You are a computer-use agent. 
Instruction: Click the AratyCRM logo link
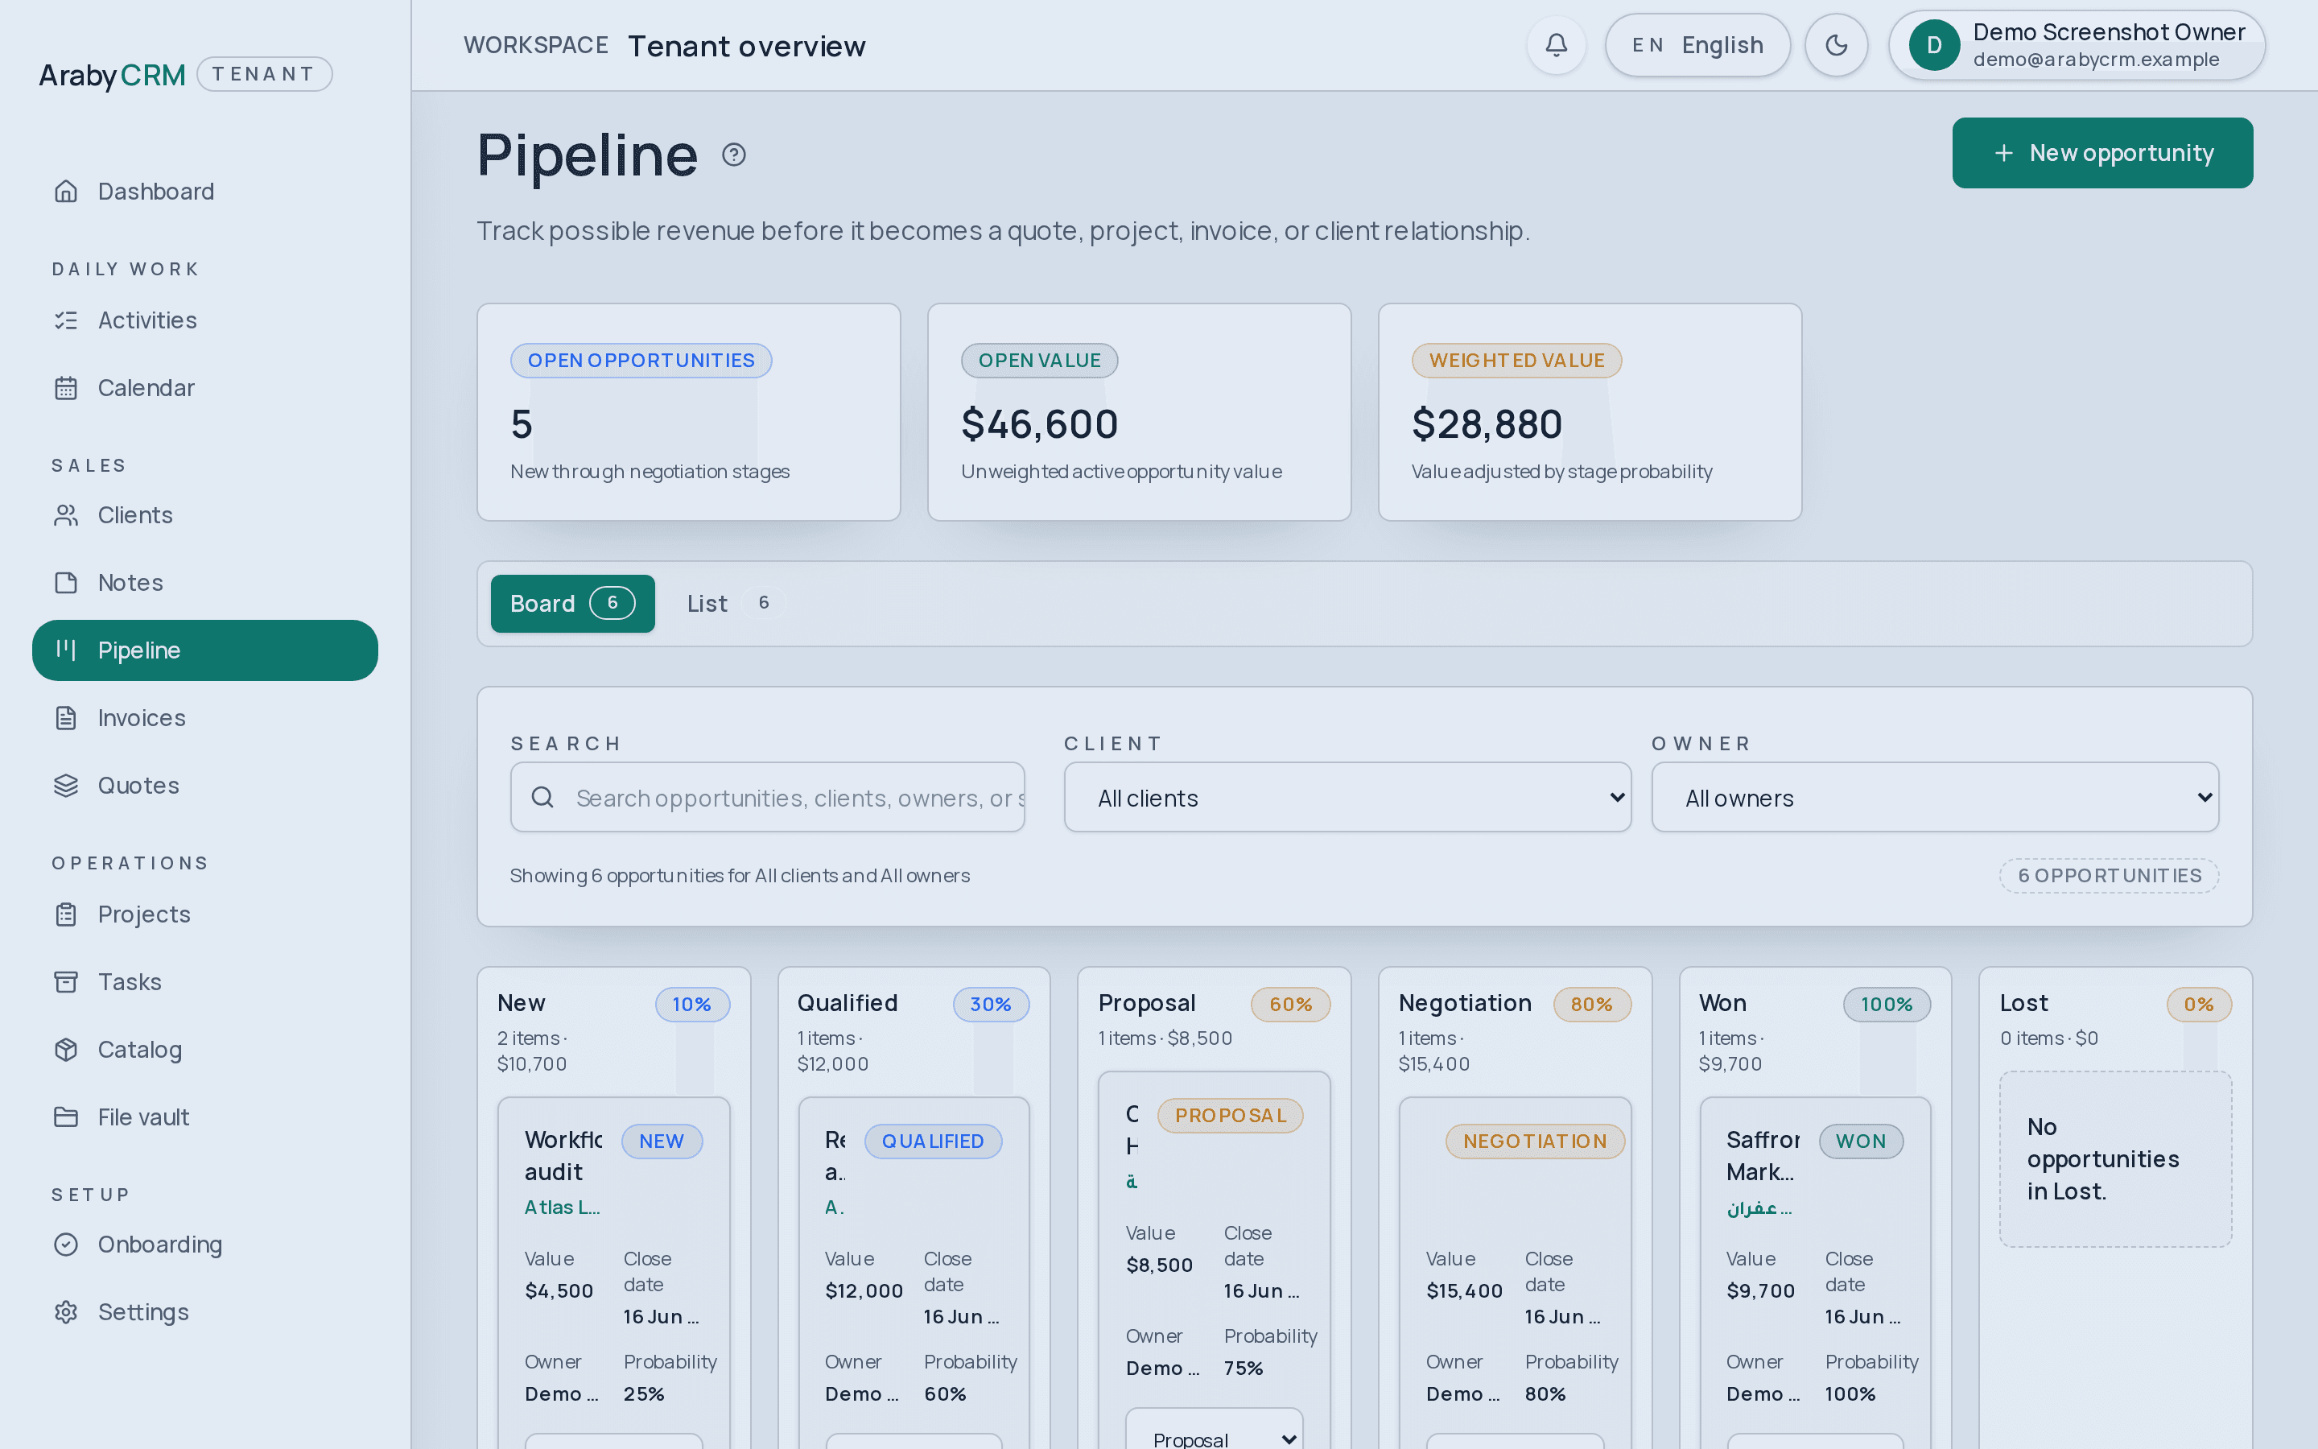[112, 75]
